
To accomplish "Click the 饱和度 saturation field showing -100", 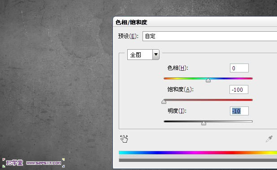I will click(x=239, y=89).
